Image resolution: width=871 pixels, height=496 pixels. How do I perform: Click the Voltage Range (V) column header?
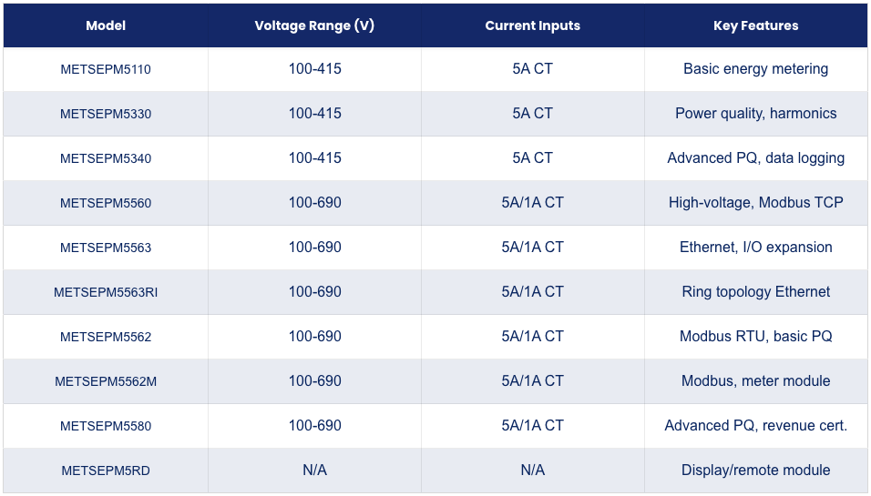tap(314, 25)
